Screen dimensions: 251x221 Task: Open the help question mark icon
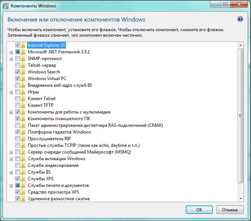[x=240, y=19]
